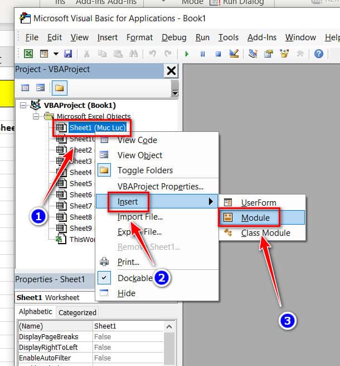Click the Reset stop icon
Image resolution: width=340 pixels, height=366 pixels.
(x=218, y=54)
